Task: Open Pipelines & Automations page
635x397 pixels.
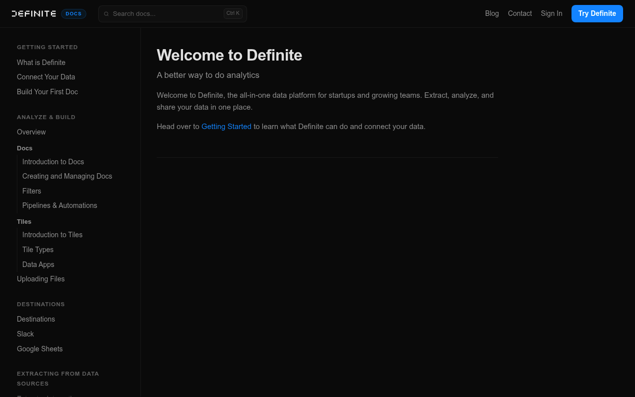Action: [x=60, y=205]
